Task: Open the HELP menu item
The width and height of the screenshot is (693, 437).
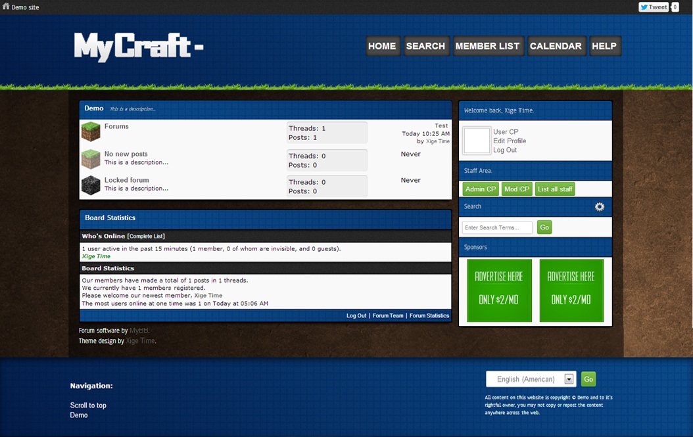Action: pos(604,46)
